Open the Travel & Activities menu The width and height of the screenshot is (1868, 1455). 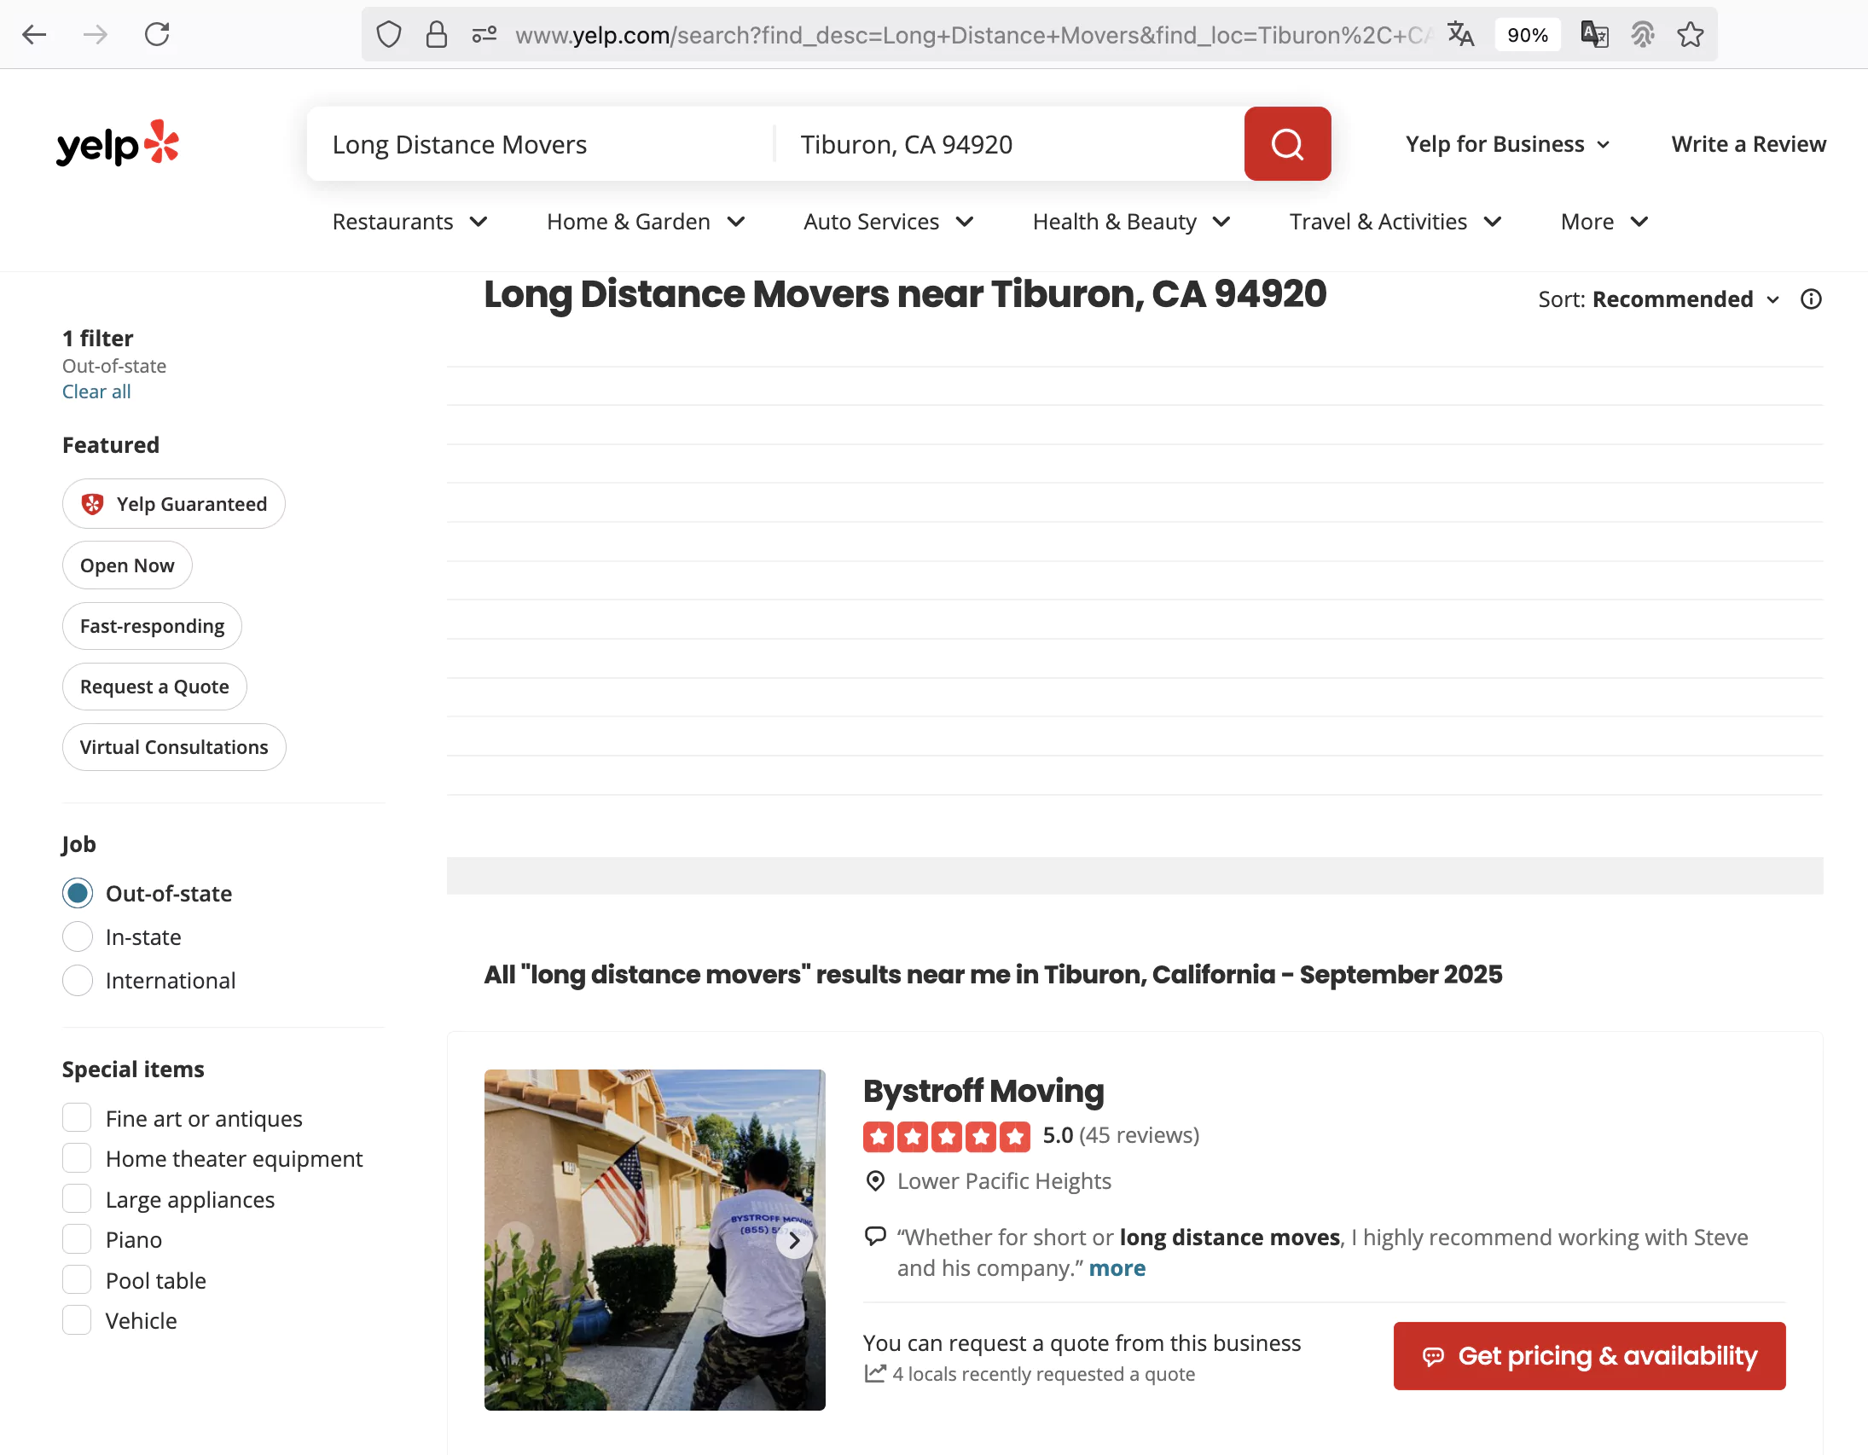point(1394,222)
